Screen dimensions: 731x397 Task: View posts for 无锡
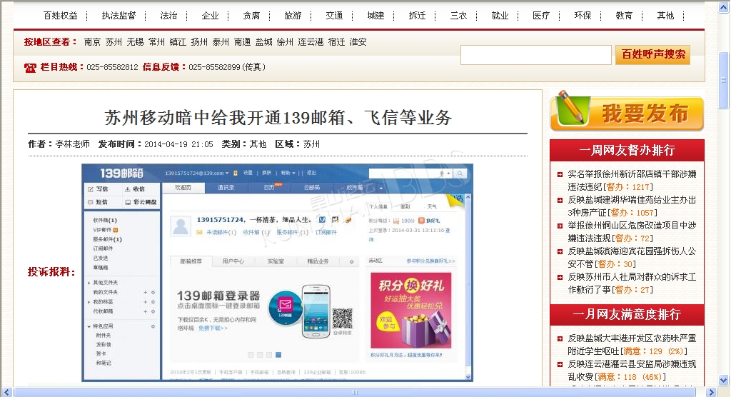[x=135, y=42]
